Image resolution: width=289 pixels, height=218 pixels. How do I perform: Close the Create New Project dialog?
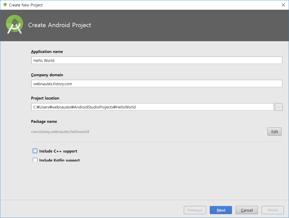(283, 5)
